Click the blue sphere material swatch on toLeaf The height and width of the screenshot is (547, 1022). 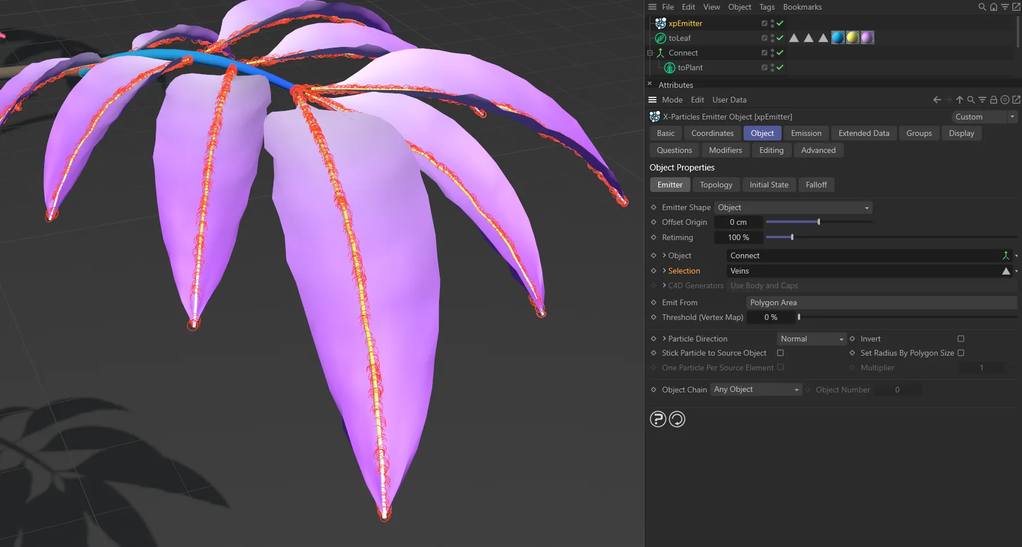tap(838, 37)
